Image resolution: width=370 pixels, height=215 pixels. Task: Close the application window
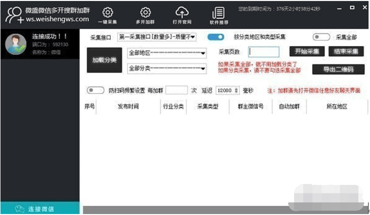click(x=365, y=8)
